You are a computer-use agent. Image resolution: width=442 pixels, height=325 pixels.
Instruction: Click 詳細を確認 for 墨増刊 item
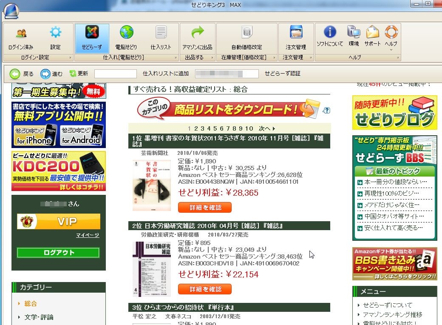[x=205, y=208]
